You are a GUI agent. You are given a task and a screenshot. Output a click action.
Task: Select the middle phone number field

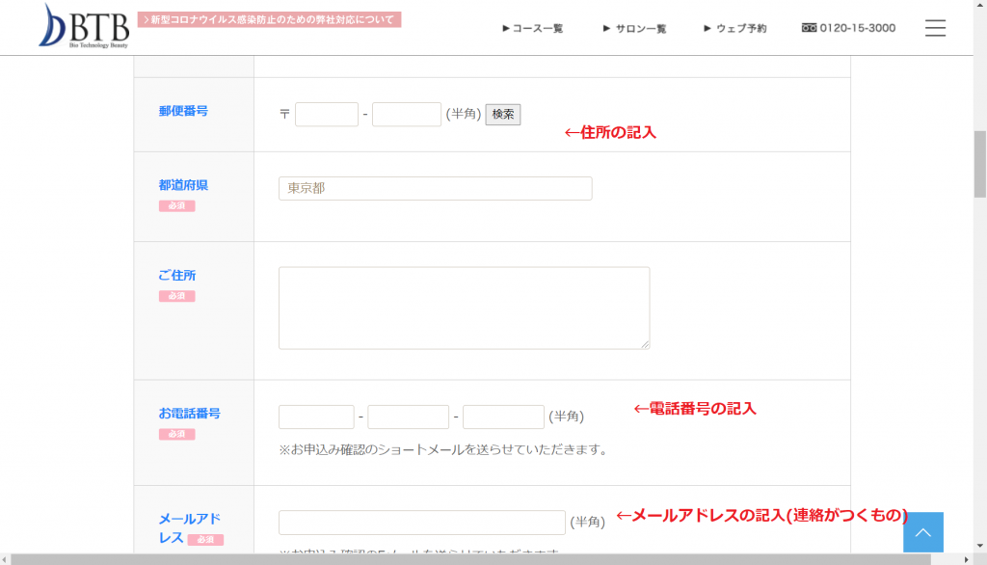click(x=408, y=417)
